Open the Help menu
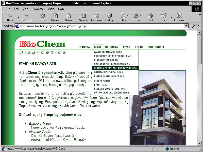 tap(61, 9)
